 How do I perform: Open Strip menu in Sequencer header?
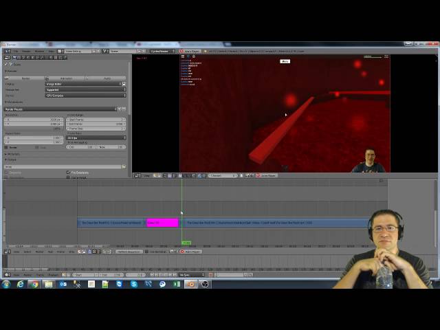point(71,252)
